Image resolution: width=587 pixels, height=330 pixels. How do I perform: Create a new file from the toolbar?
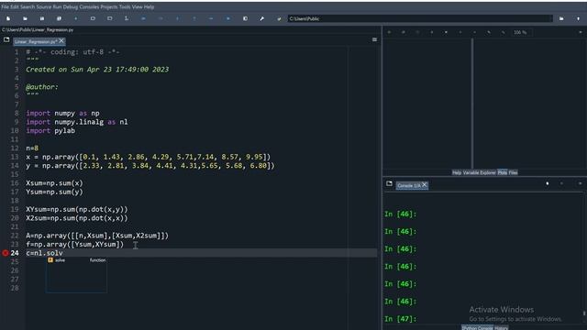8,18
